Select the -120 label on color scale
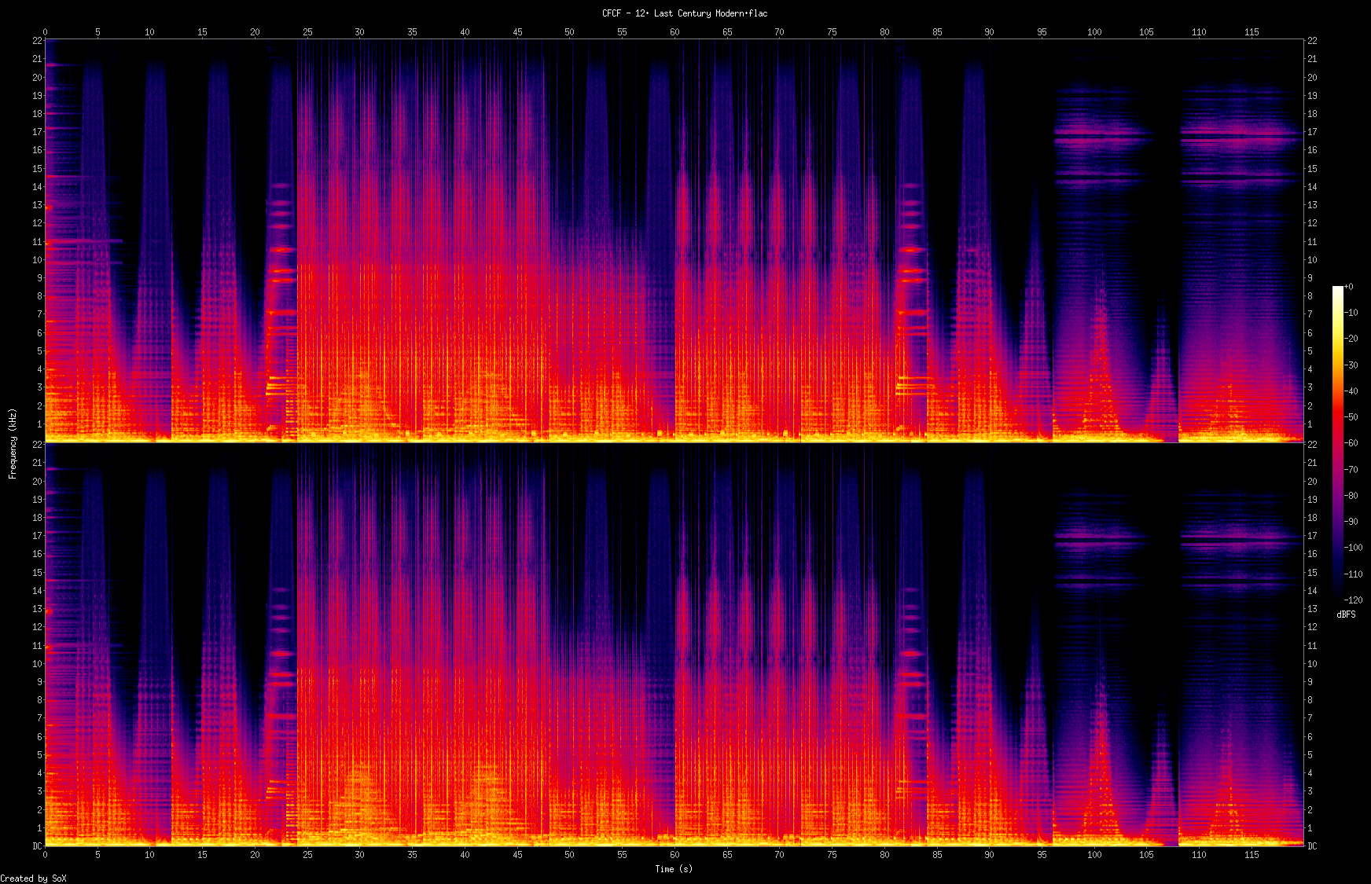 [x=1351, y=600]
